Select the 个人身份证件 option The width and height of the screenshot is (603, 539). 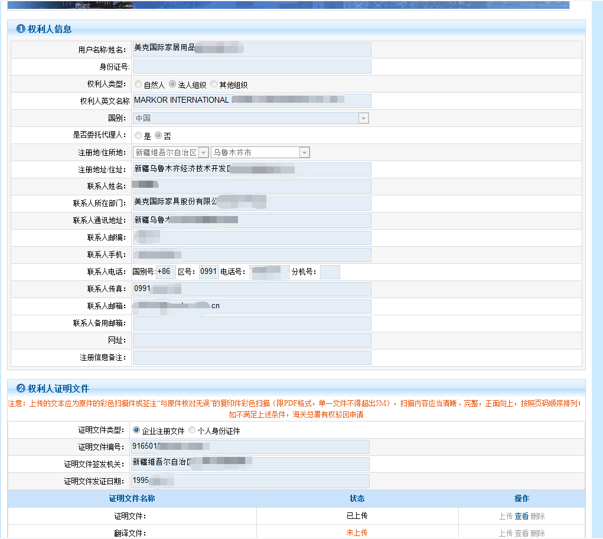click(x=192, y=429)
